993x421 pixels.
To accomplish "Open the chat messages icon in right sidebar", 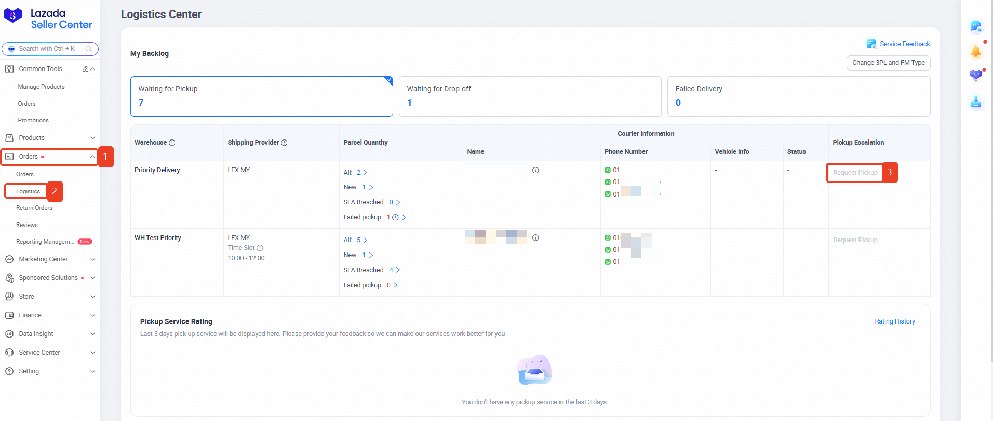I will point(975,26).
